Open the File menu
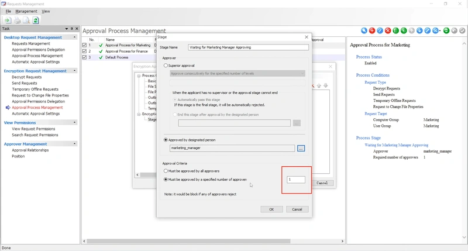Viewport: 468px width, 251px height. pos(8,11)
